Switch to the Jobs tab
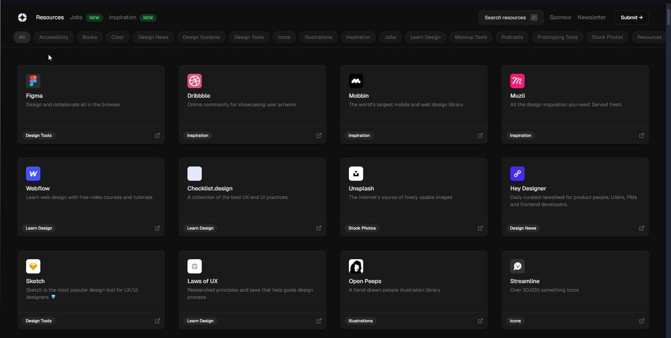The width and height of the screenshot is (671, 338). pyautogui.click(x=76, y=17)
